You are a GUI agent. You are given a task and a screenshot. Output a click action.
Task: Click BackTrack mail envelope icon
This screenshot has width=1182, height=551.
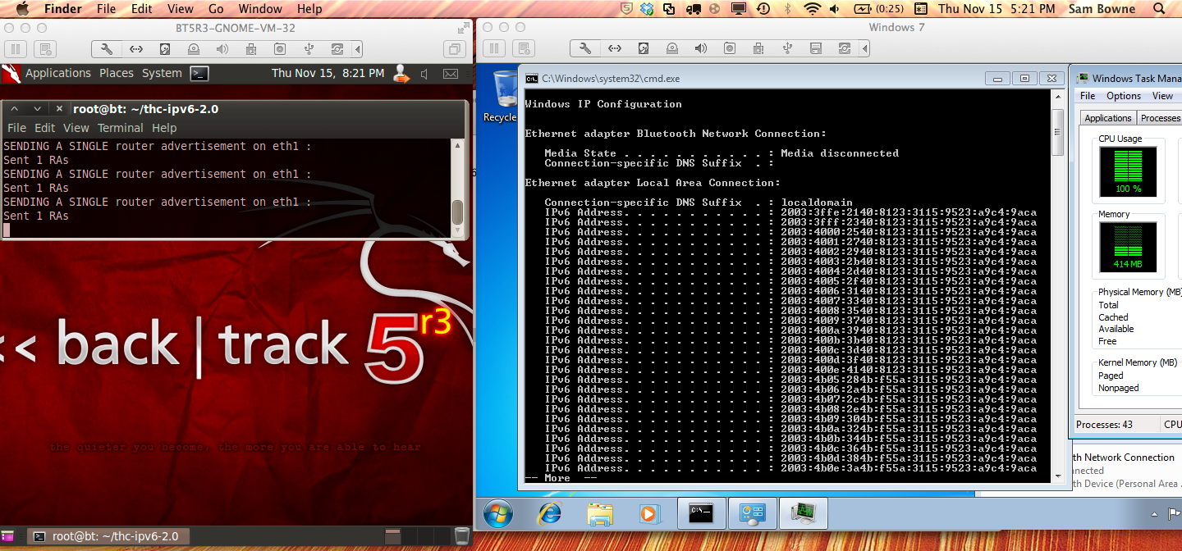point(451,74)
